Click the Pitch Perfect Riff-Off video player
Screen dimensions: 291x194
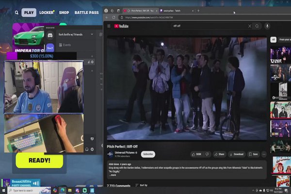(x=187, y=88)
